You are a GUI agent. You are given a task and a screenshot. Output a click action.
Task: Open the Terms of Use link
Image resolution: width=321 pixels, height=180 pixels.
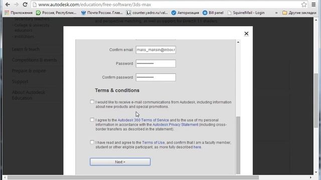[153, 142]
